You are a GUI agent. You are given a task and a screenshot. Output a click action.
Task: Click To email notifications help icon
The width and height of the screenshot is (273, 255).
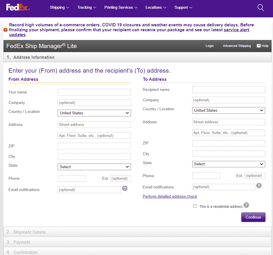[259, 186]
